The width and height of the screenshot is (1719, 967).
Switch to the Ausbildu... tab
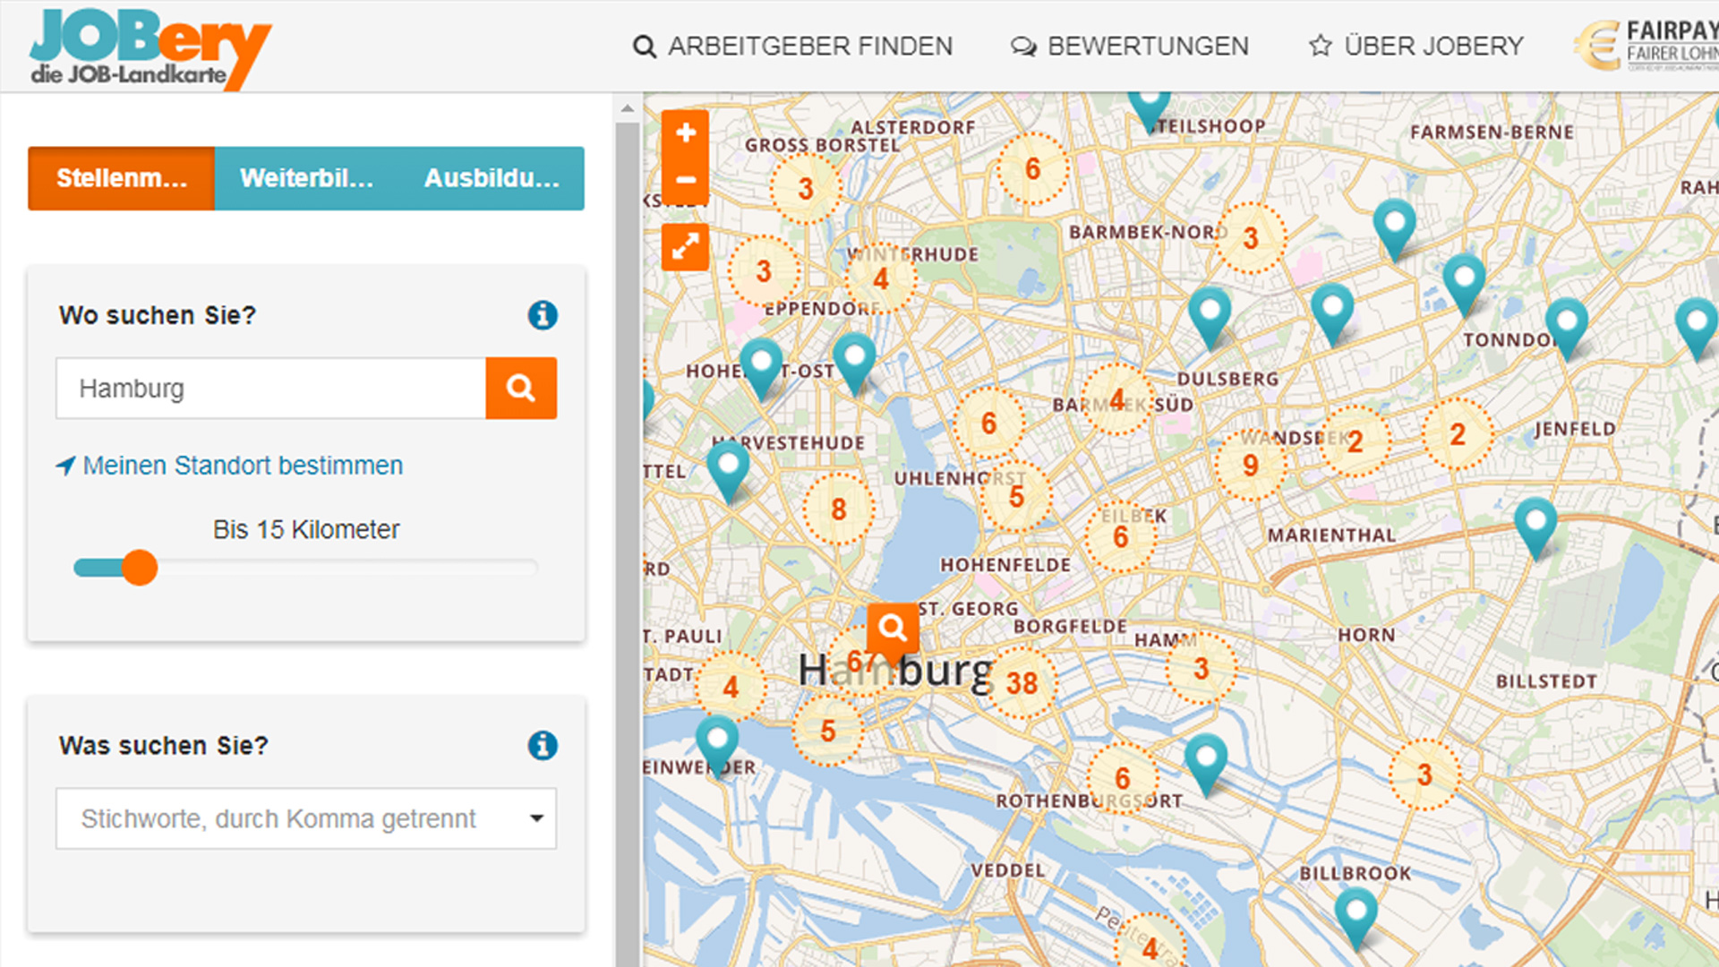492,178
